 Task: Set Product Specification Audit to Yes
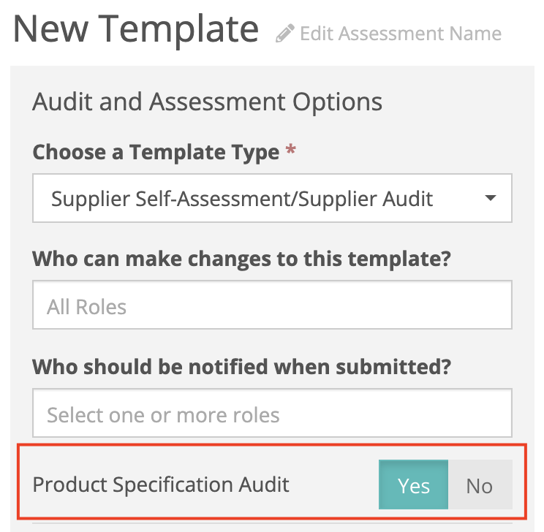pos(413,485)
